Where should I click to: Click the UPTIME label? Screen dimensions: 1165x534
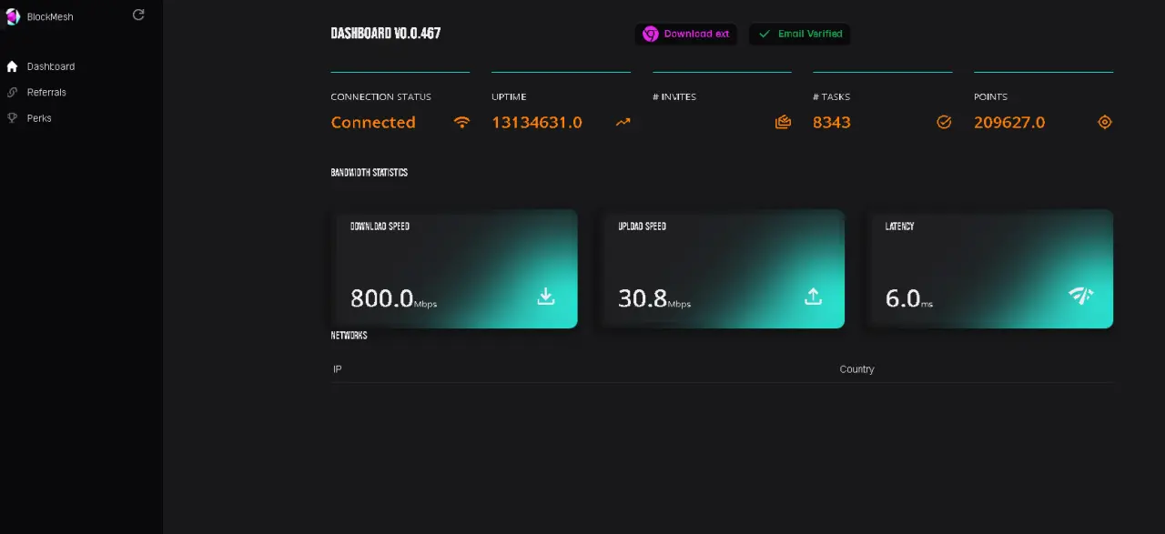tap(509, 96)
